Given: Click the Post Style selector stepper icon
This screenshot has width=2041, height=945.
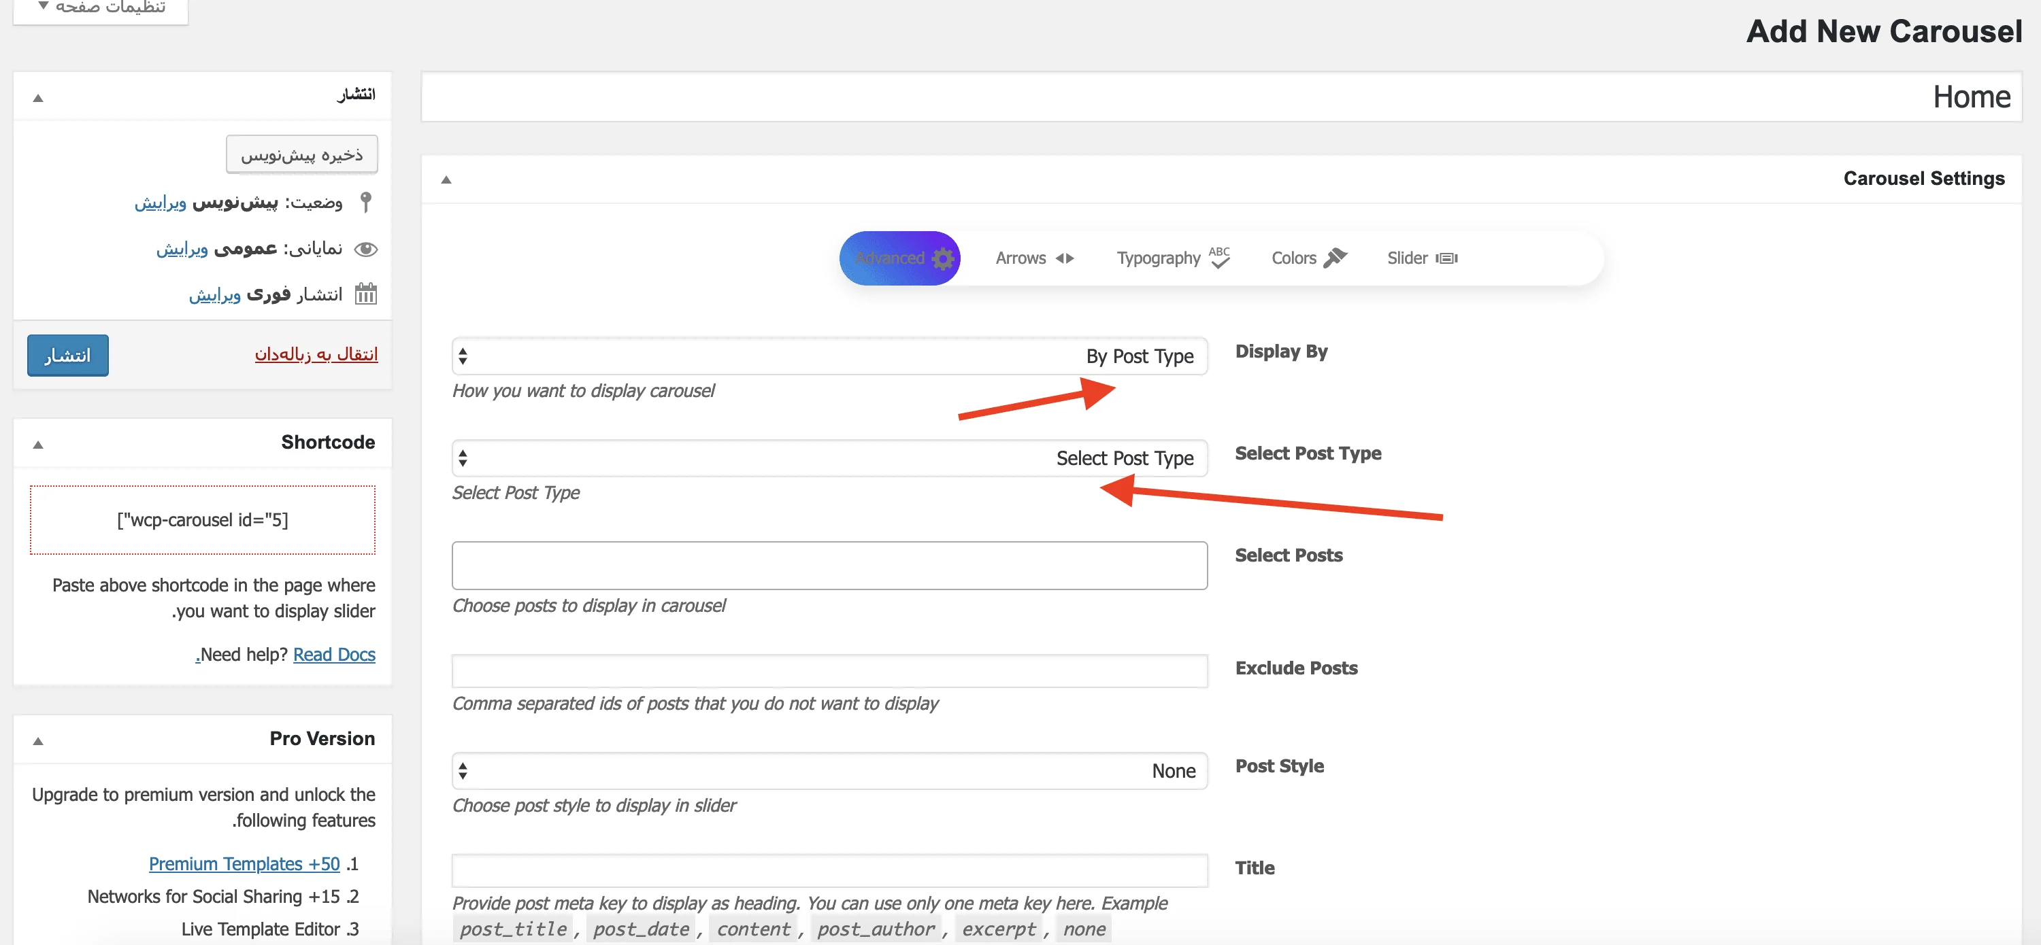Looking at the screenshot, I should pos(463,771).
